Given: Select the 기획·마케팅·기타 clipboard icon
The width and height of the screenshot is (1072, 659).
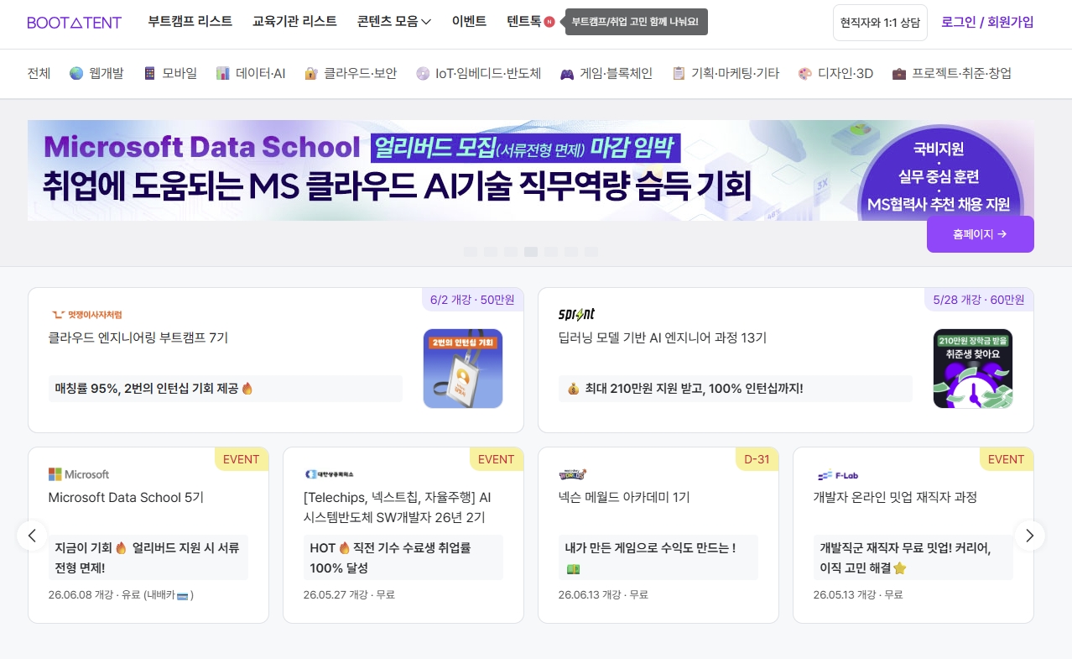Looking at the screenshot, I should click(x=679, y=73).
